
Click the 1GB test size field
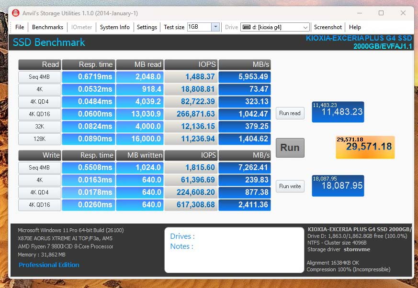199,27
